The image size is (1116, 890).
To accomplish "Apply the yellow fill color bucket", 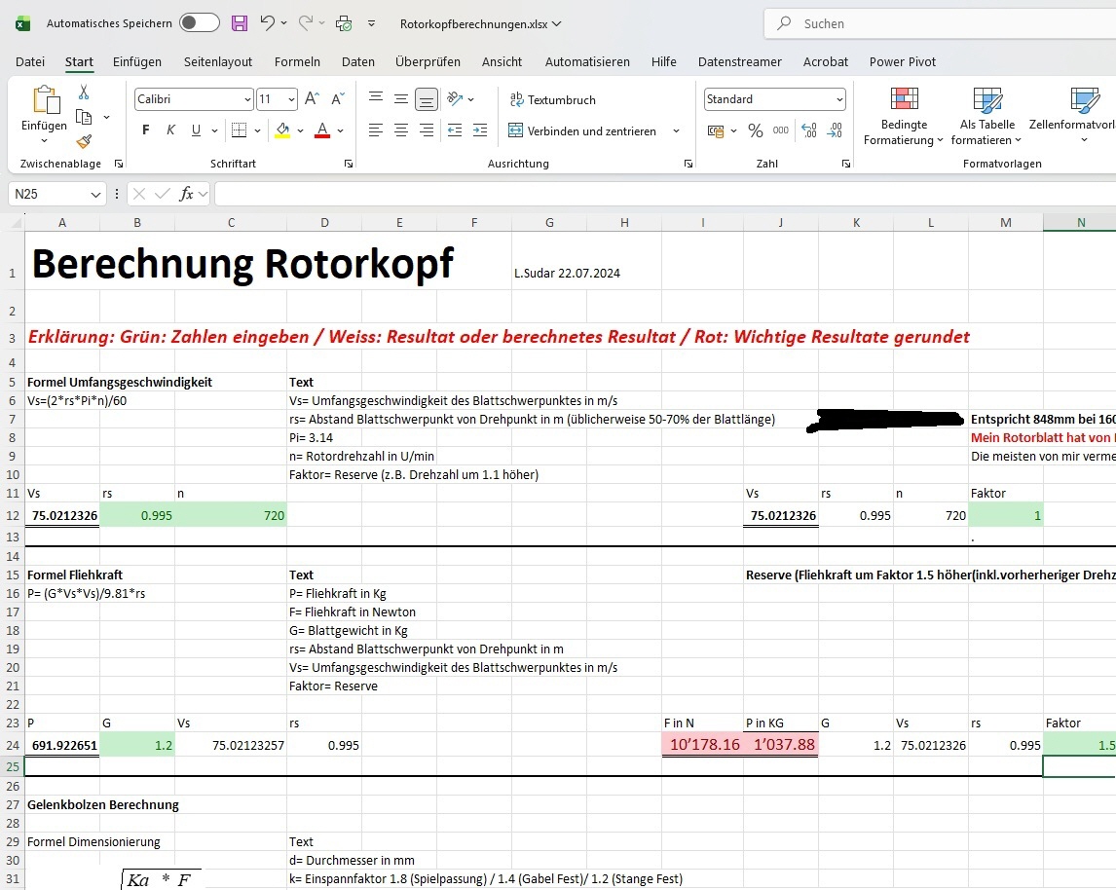I will click(282, 130).
